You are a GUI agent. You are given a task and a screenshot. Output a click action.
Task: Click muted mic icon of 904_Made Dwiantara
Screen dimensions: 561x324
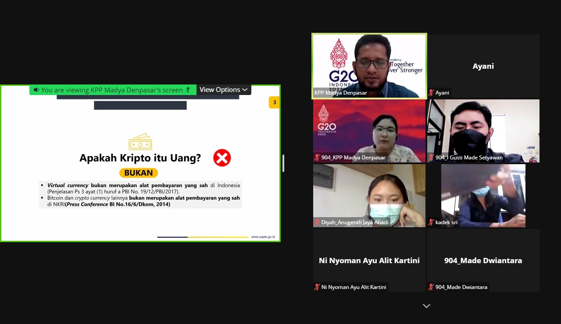click(431, 287)
